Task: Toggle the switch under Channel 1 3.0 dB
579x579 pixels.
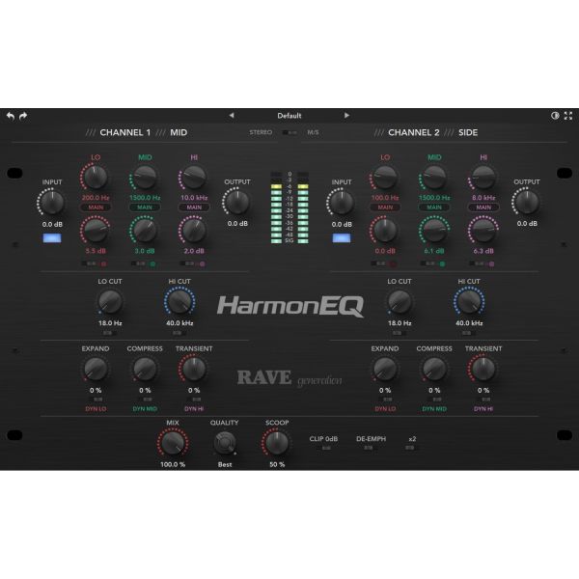Action: tap(138, 263)
